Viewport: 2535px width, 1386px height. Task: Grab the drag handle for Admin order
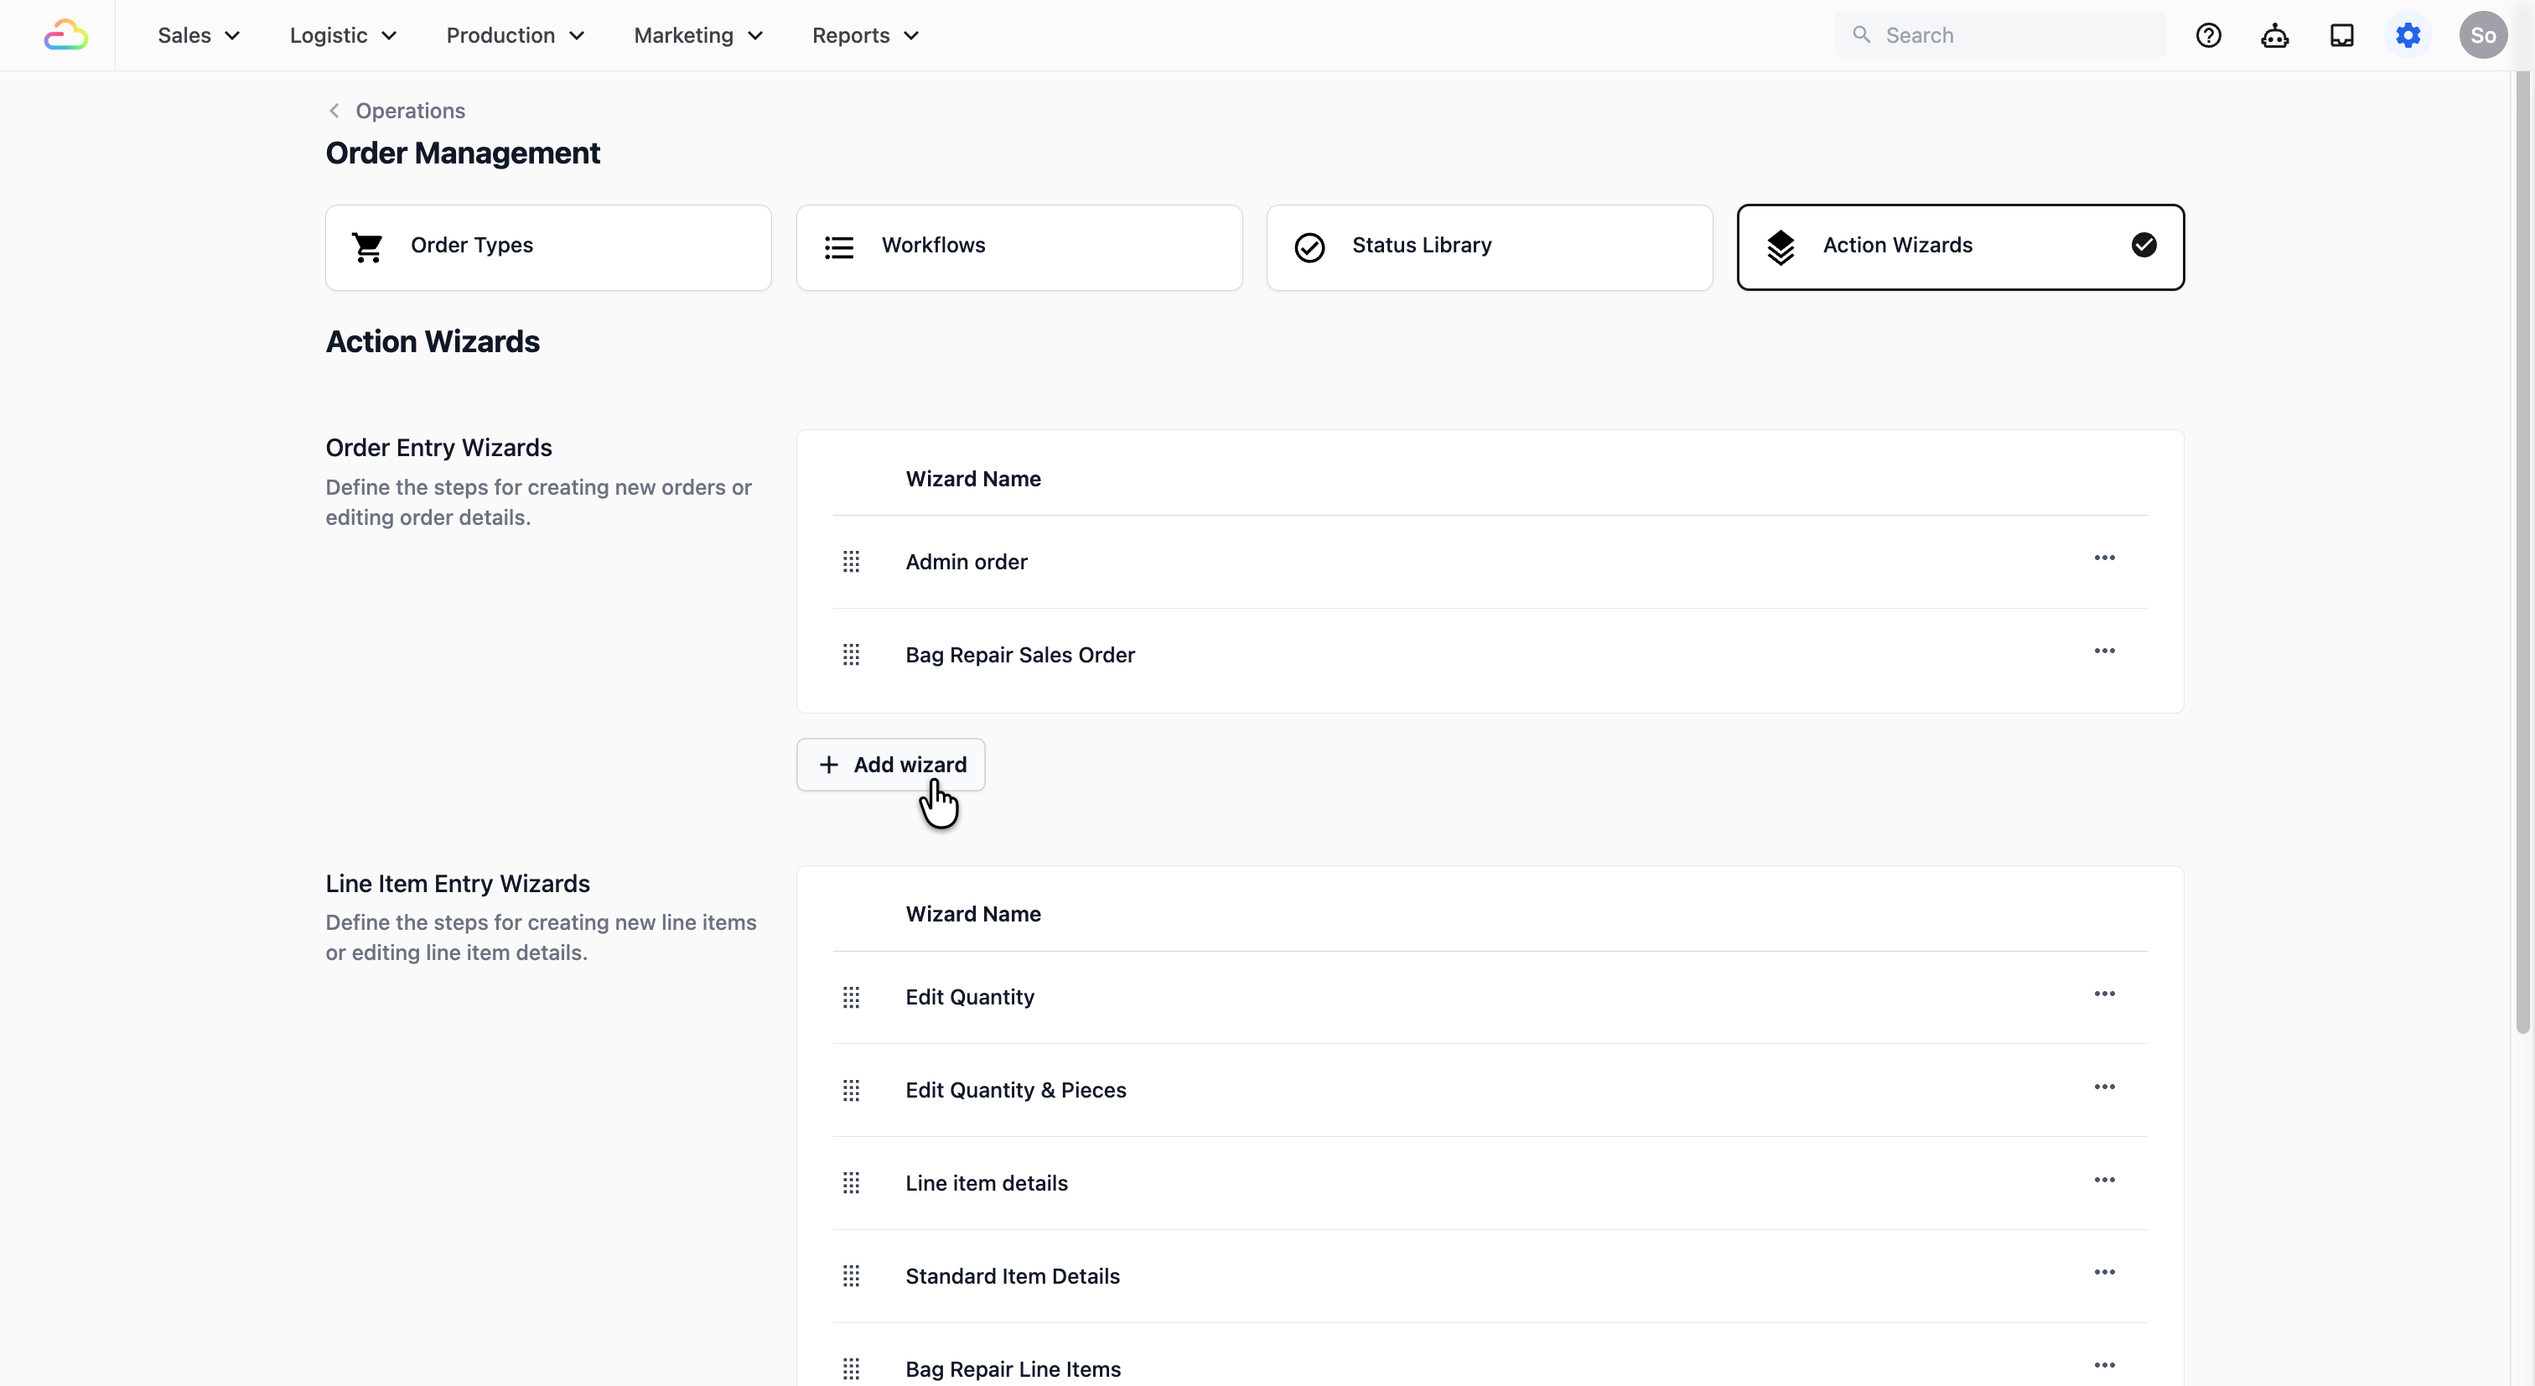click(851, 561)
